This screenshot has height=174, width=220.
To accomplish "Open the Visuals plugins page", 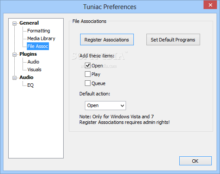I will [x=34, y=70].
